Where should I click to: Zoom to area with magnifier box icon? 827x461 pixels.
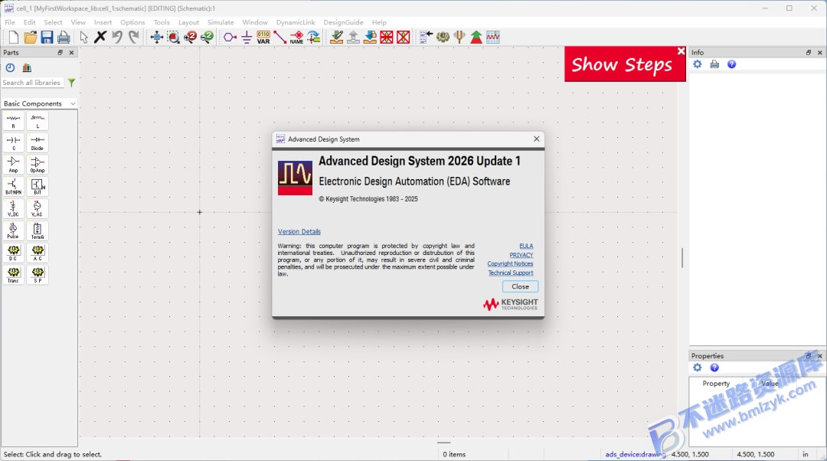[x=174, y=37]
